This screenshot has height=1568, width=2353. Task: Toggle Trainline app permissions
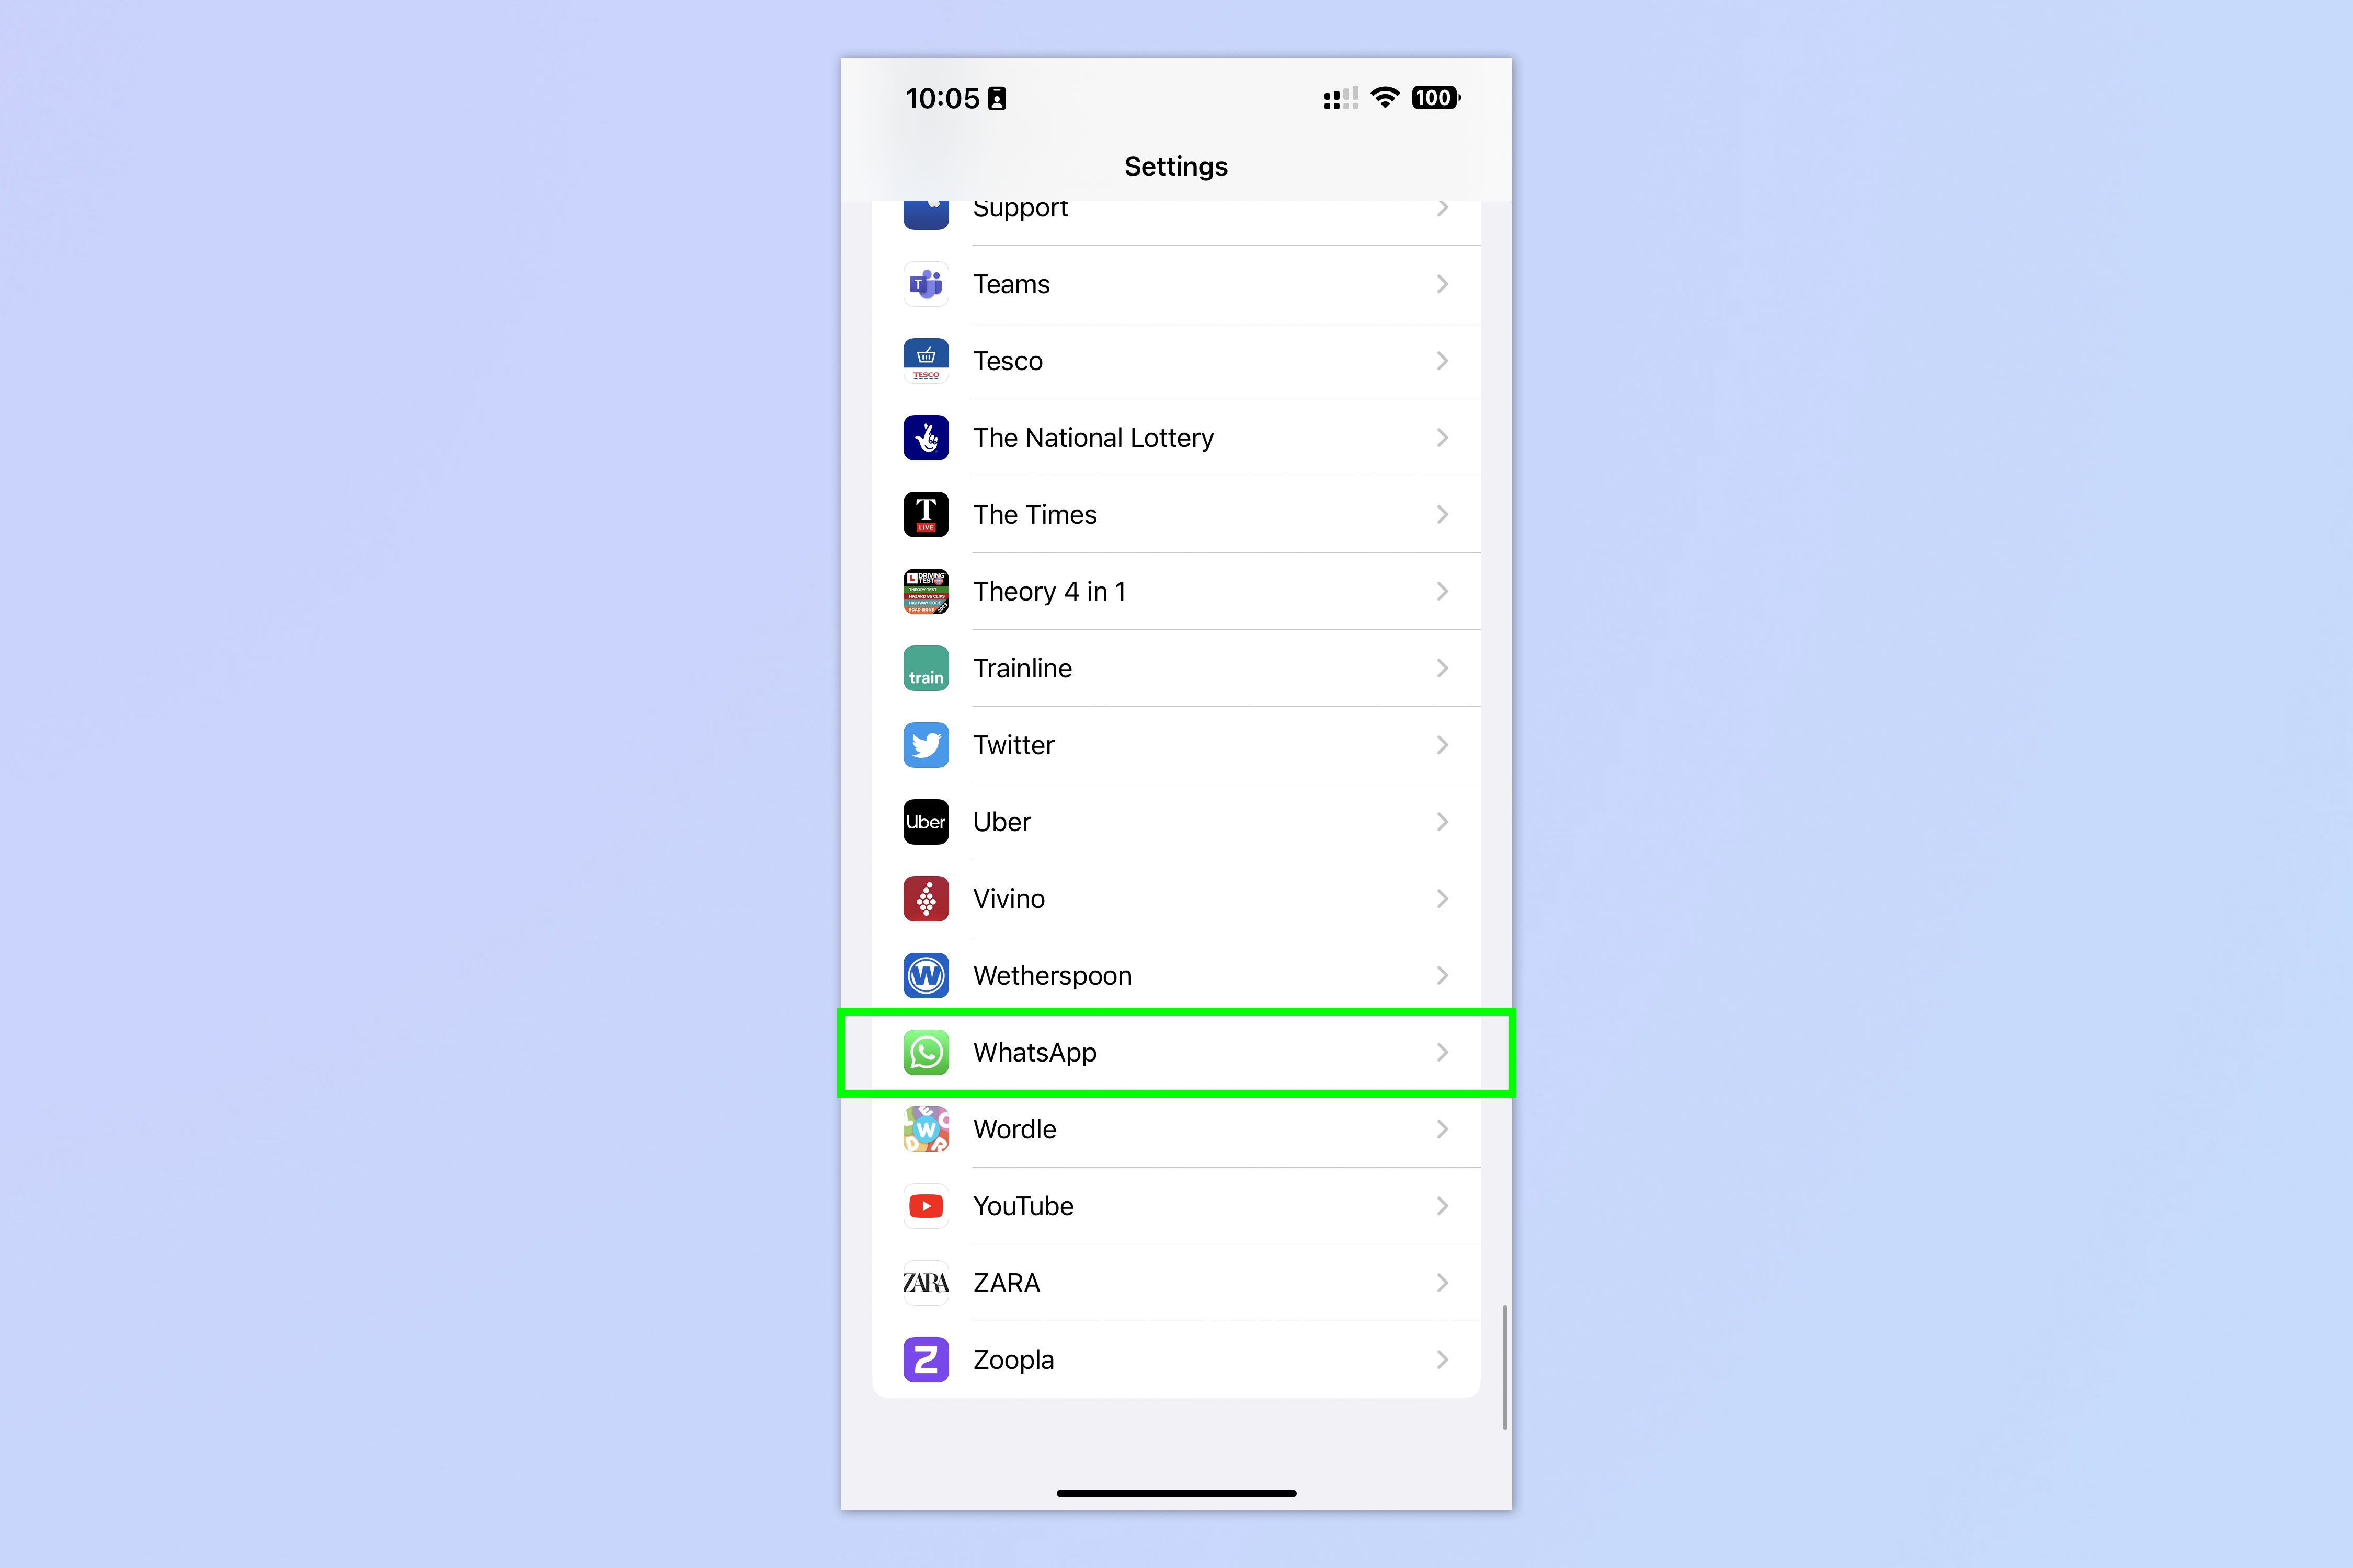click(1176, 667)
